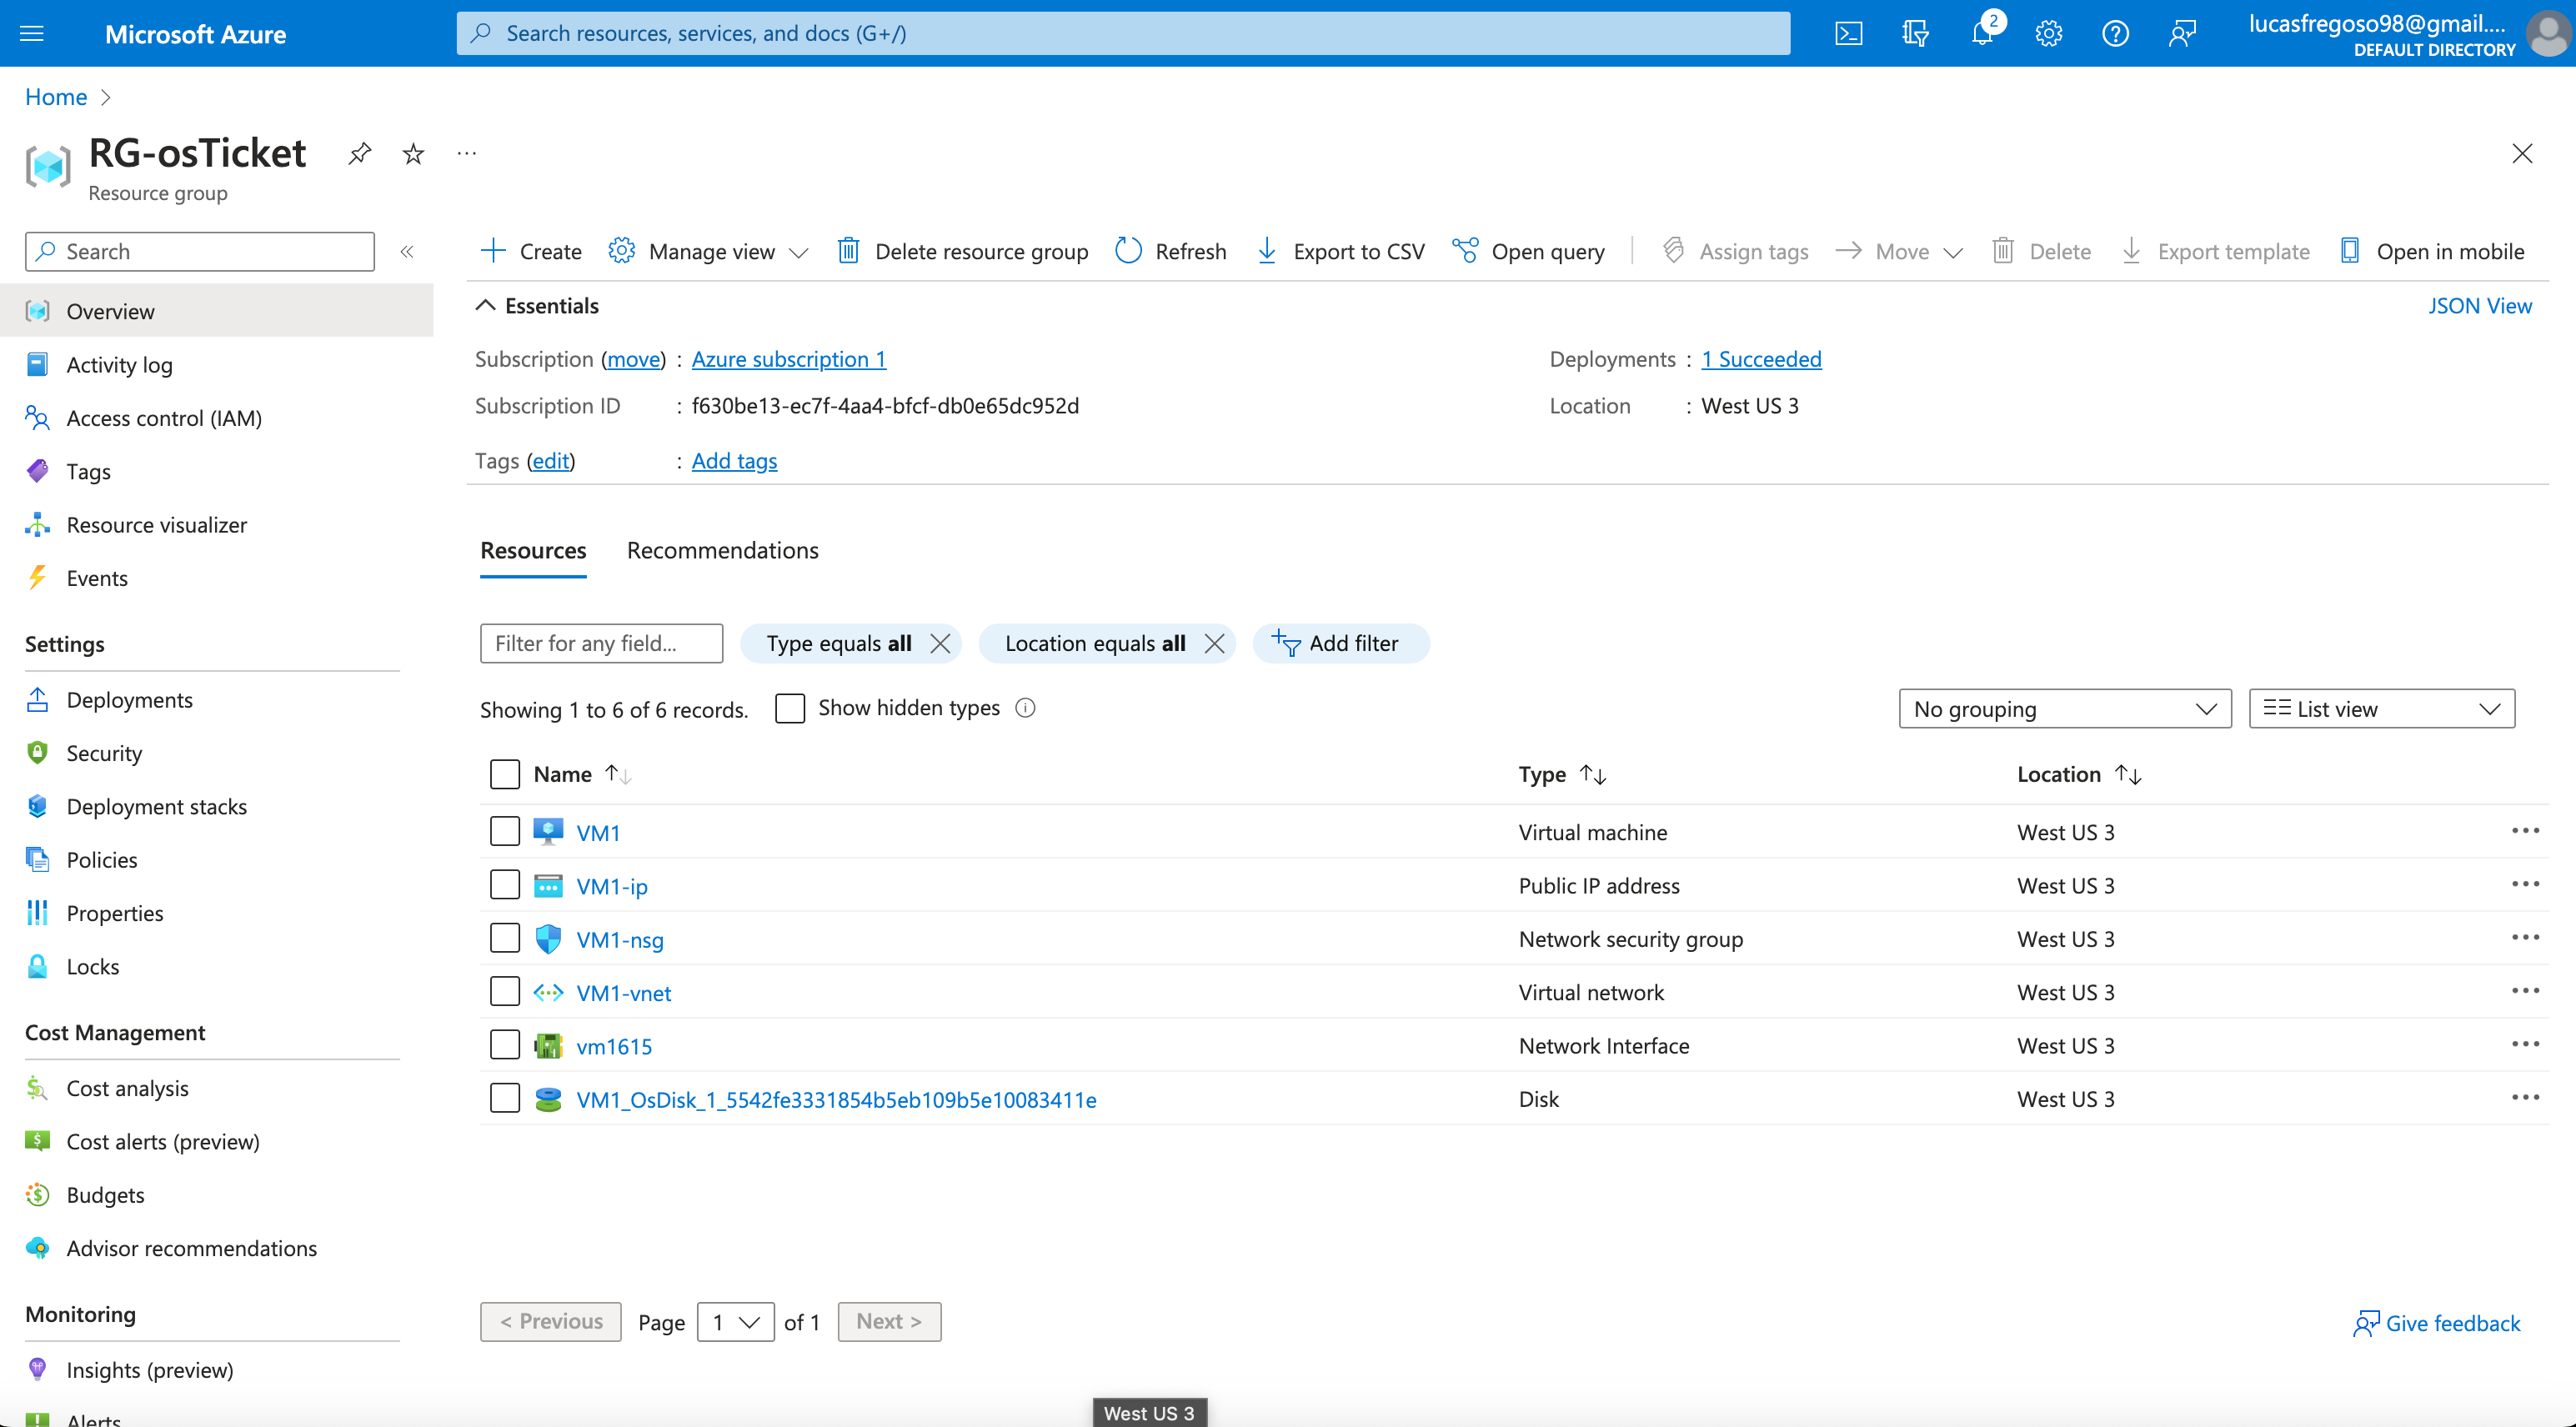Image resolution: width=2576 pixels, height=1427 pixels.
Task: Pin RG-osTicket to dashboard
Action: tap(359, 153)
